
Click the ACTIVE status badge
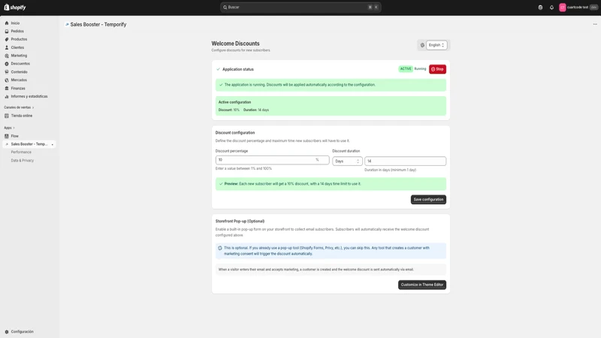tap(406, 69)
